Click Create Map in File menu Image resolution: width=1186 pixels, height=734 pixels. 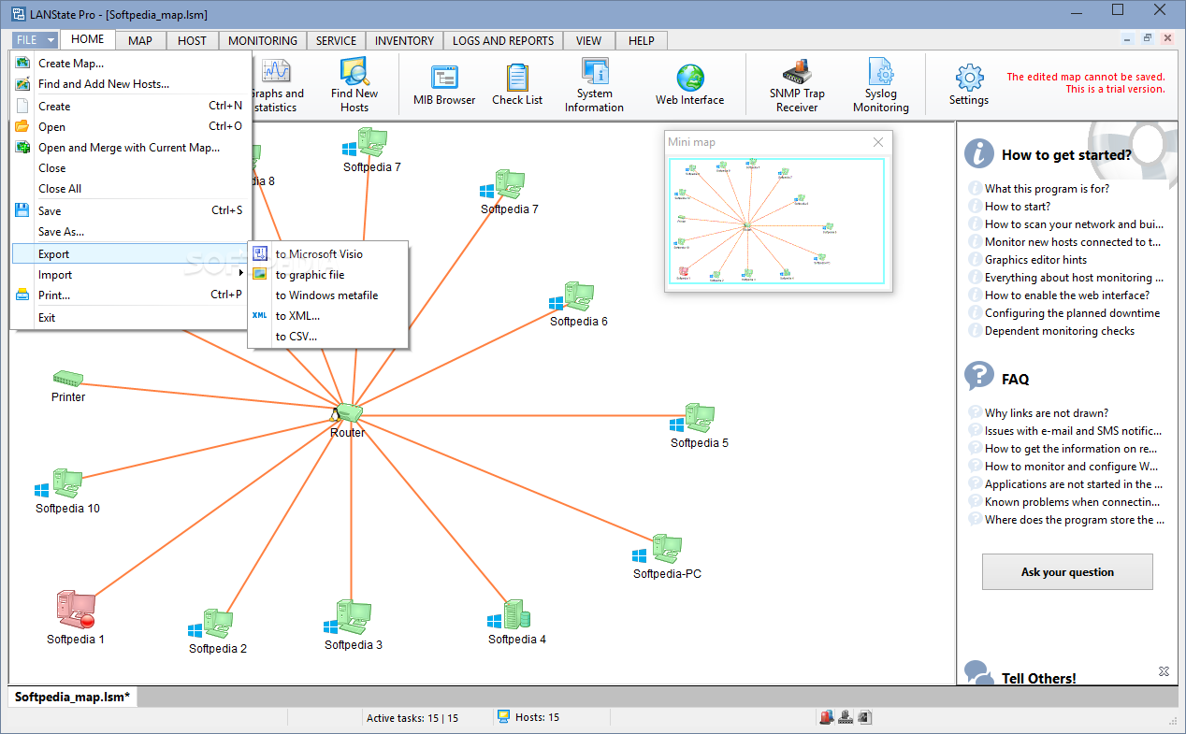pos(131,63)
